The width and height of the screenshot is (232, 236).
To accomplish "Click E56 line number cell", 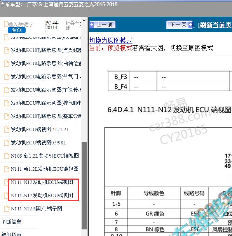I will click(195, 229).
